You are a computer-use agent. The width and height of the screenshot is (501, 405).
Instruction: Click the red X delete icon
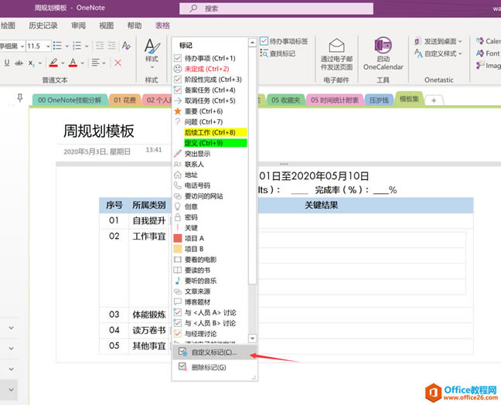[118, 63]
